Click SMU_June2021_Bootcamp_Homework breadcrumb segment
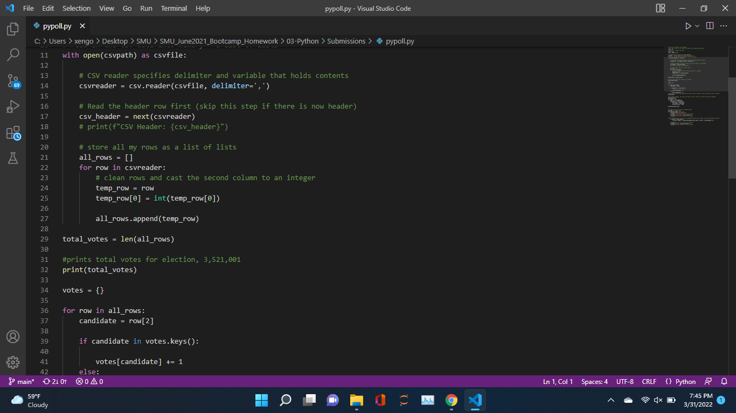Viewport: 736px width, 413px height. click(219, 41)
